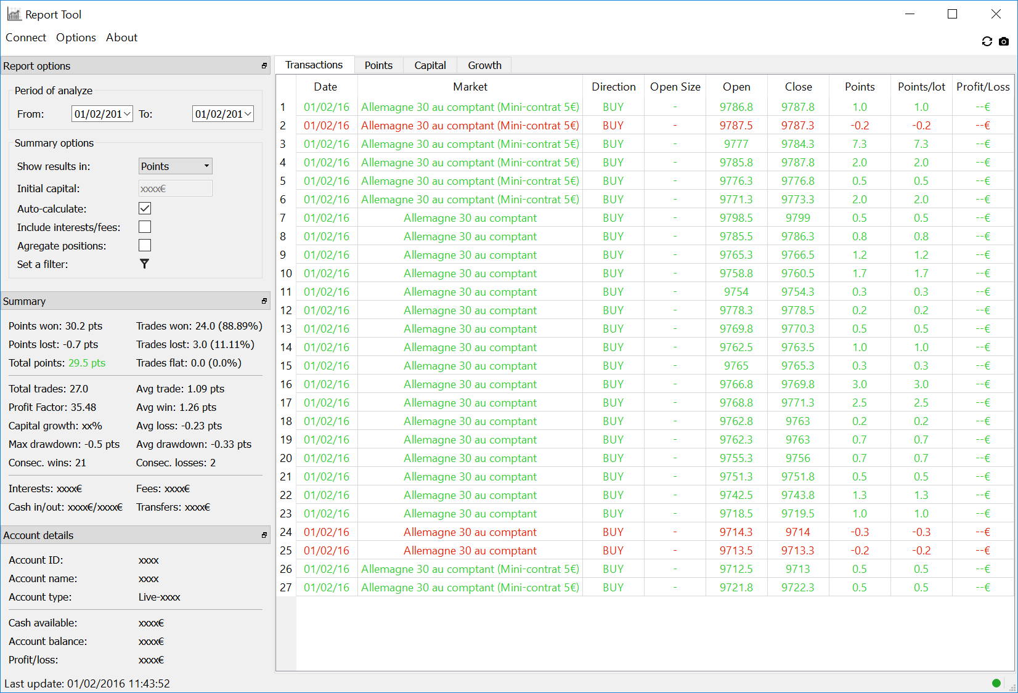Click the Initial capital input field
Screen dimensions: 1018x693
point(175,188)
